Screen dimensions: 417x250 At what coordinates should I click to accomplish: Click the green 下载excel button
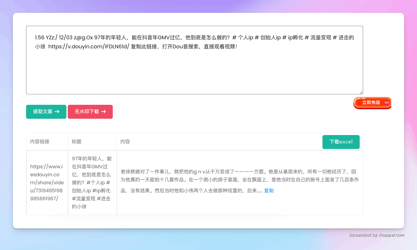point(341,142)
